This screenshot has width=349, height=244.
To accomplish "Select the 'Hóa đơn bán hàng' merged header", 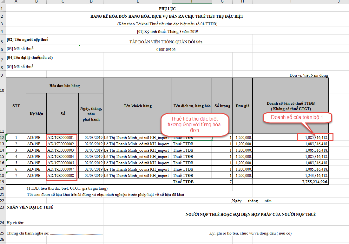I will coord(64,85).
